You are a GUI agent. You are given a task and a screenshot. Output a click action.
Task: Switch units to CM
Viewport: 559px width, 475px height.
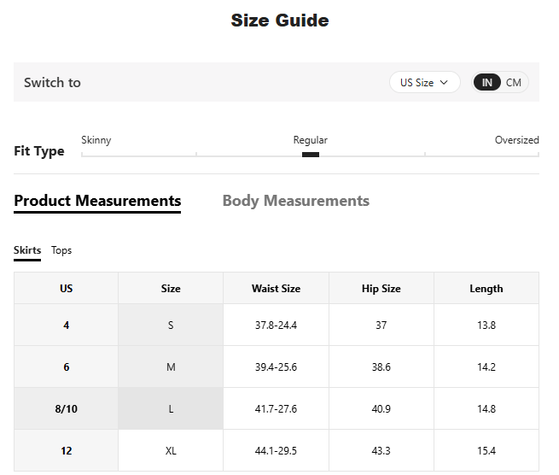pyautogui.click(x=514, y=82)
